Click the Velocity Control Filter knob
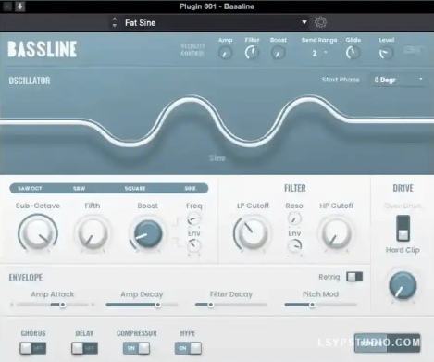The height and width of the screenshot is (362, 434). (252, 53)
